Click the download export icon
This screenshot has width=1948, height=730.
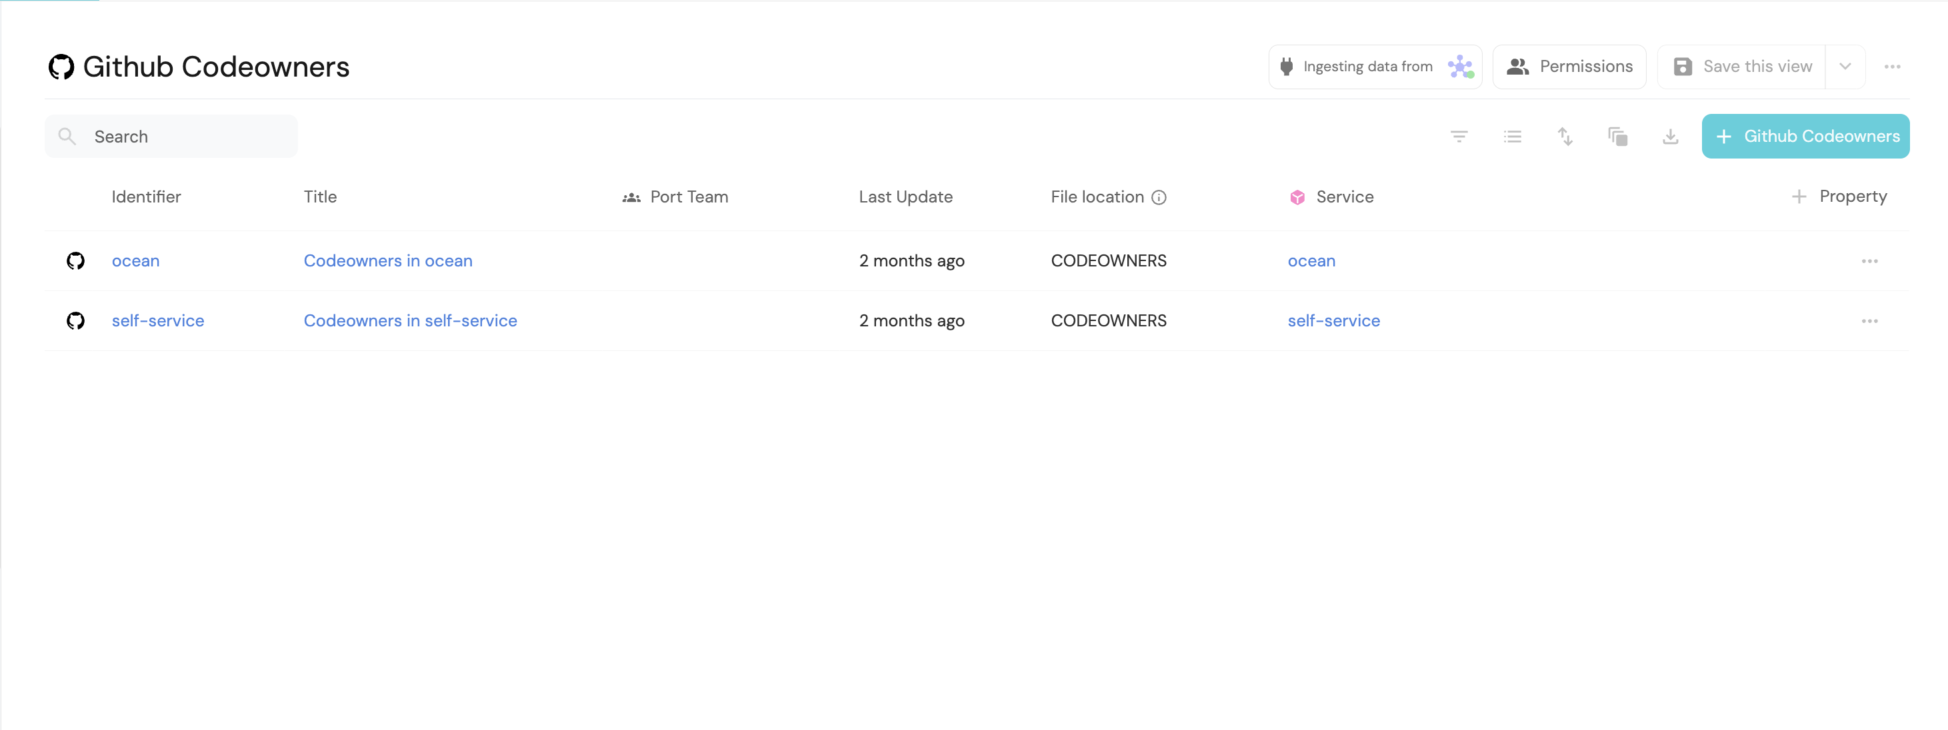coord(1671,137)
